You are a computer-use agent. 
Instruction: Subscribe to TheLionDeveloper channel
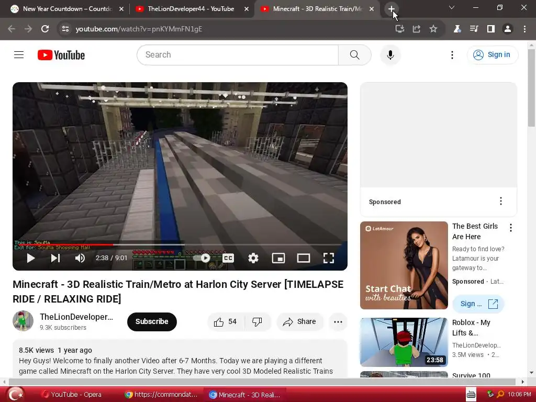coord(152,322)
